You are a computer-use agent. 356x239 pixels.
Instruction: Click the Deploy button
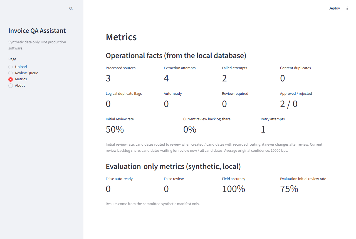[334, 8]
